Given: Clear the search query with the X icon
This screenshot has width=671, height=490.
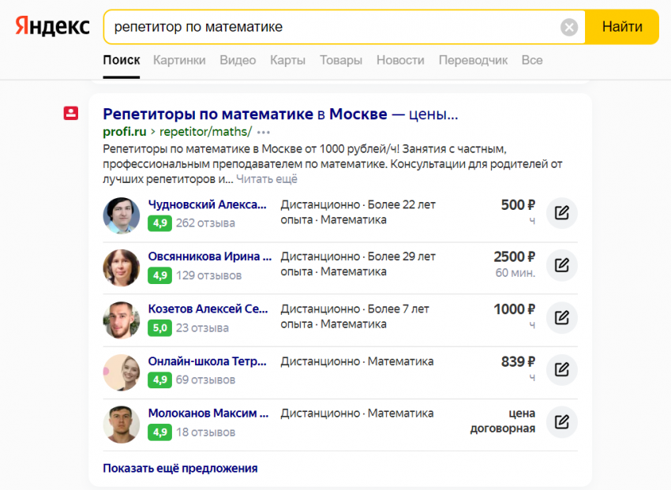Looking at the screenshot, I should coord(569,28).
